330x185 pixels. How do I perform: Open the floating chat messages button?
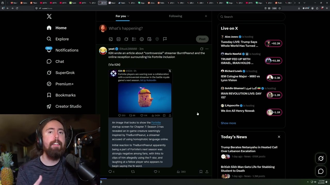[x=321, y=171]
